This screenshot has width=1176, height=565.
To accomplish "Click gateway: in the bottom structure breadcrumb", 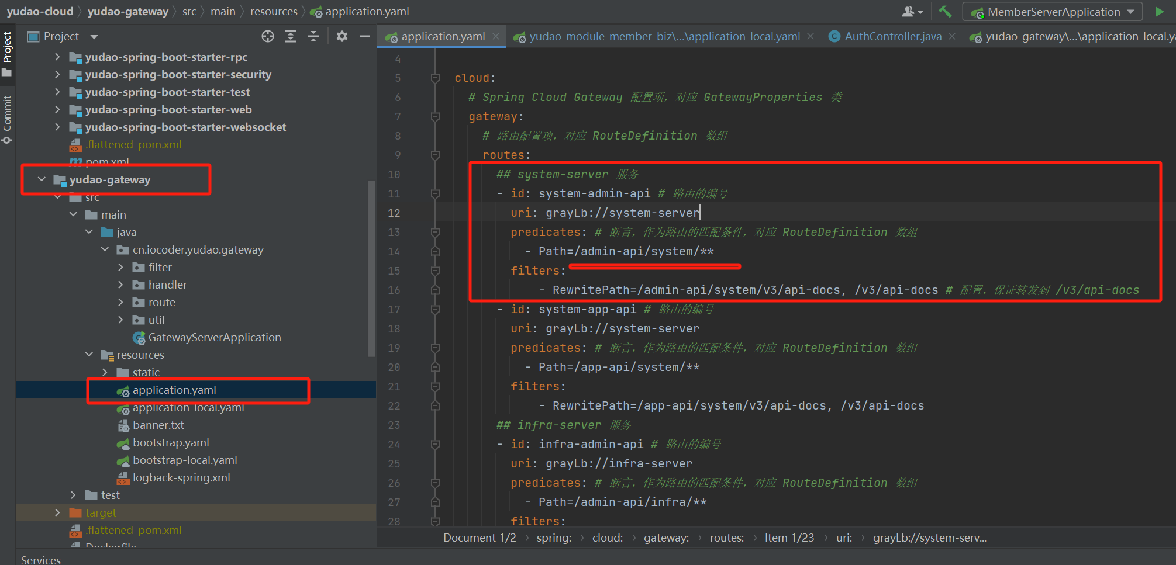I will pyautogui.click(x=666, y=538).
